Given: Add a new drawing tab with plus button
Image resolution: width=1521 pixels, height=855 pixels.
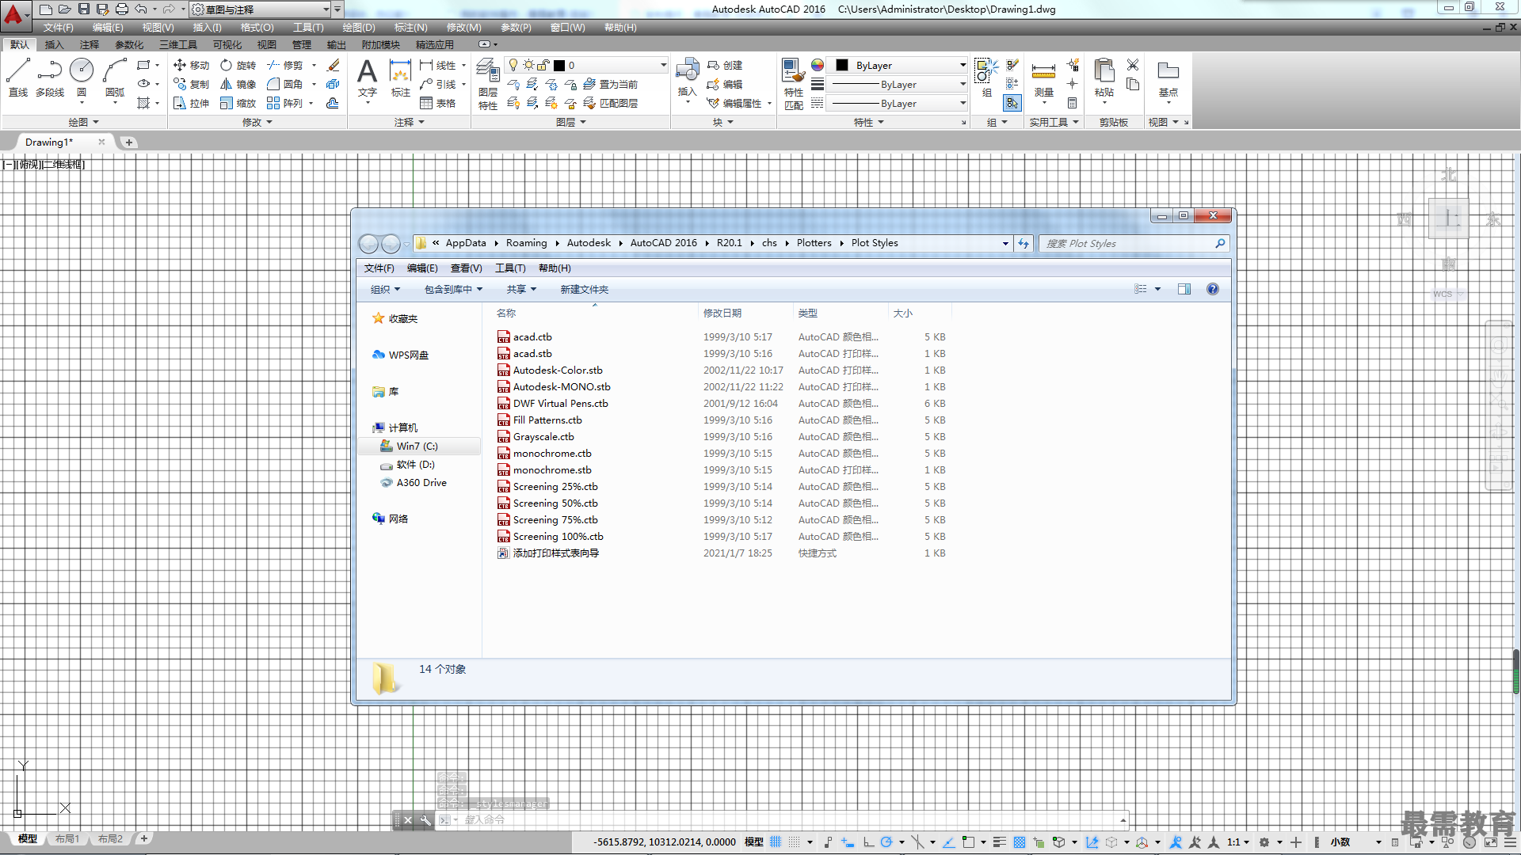Looking at the screenshot, I should click(128, 142).
